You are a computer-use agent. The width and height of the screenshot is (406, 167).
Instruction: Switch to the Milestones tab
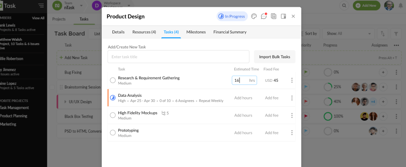pyautogui.click(x=196, y=32)
